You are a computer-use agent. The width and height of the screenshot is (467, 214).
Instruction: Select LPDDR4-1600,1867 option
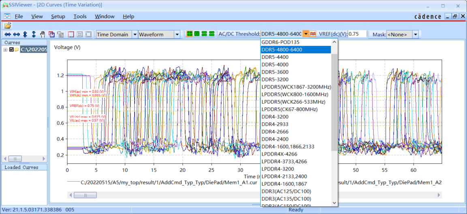click(x=296, y=184)
